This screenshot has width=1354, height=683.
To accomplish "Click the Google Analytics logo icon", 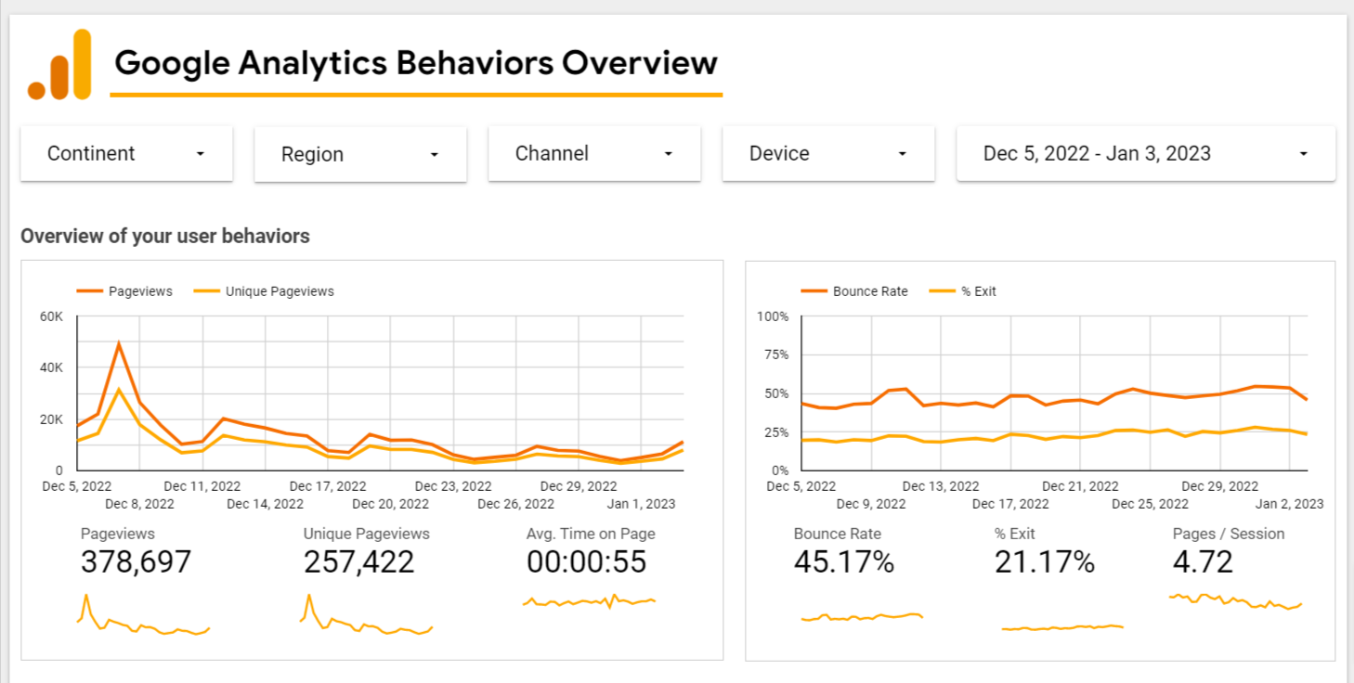I will 60,65.
